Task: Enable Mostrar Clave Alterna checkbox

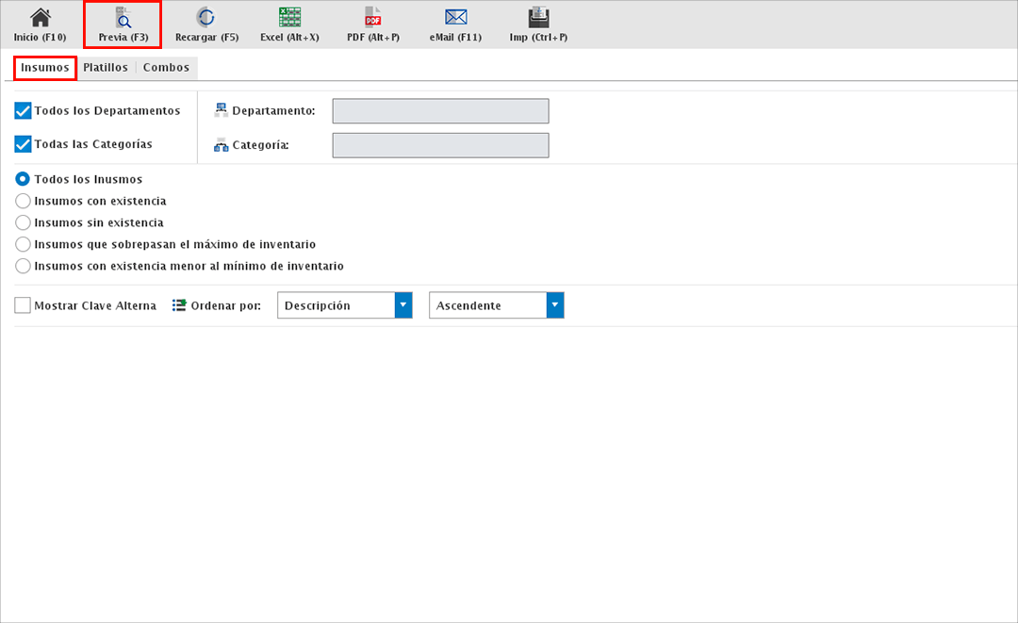Action: point(24,305)
